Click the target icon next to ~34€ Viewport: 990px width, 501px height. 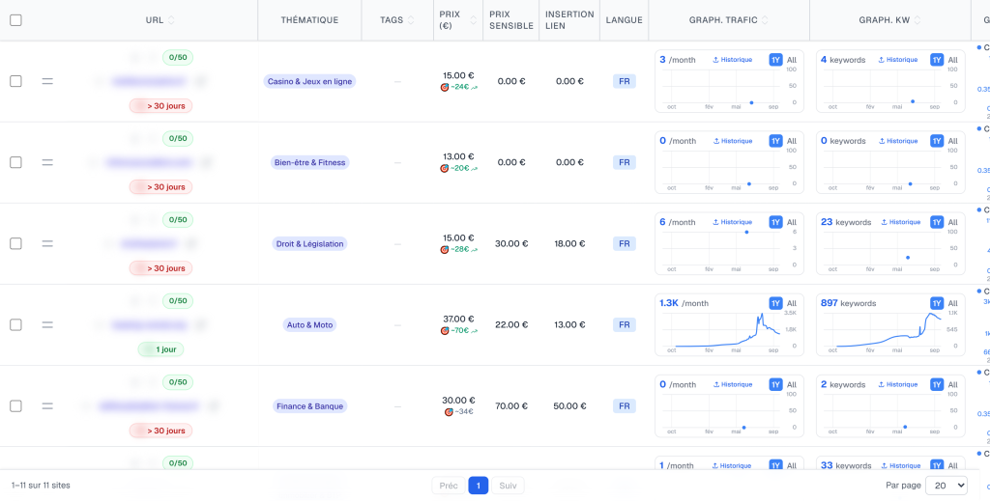click(x=449, y=412)
